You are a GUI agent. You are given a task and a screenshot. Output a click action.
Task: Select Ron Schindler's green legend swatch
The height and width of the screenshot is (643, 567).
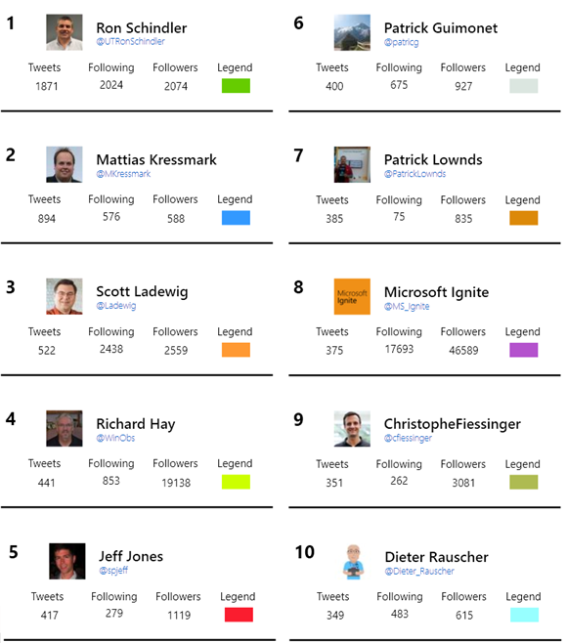point(236,86)
